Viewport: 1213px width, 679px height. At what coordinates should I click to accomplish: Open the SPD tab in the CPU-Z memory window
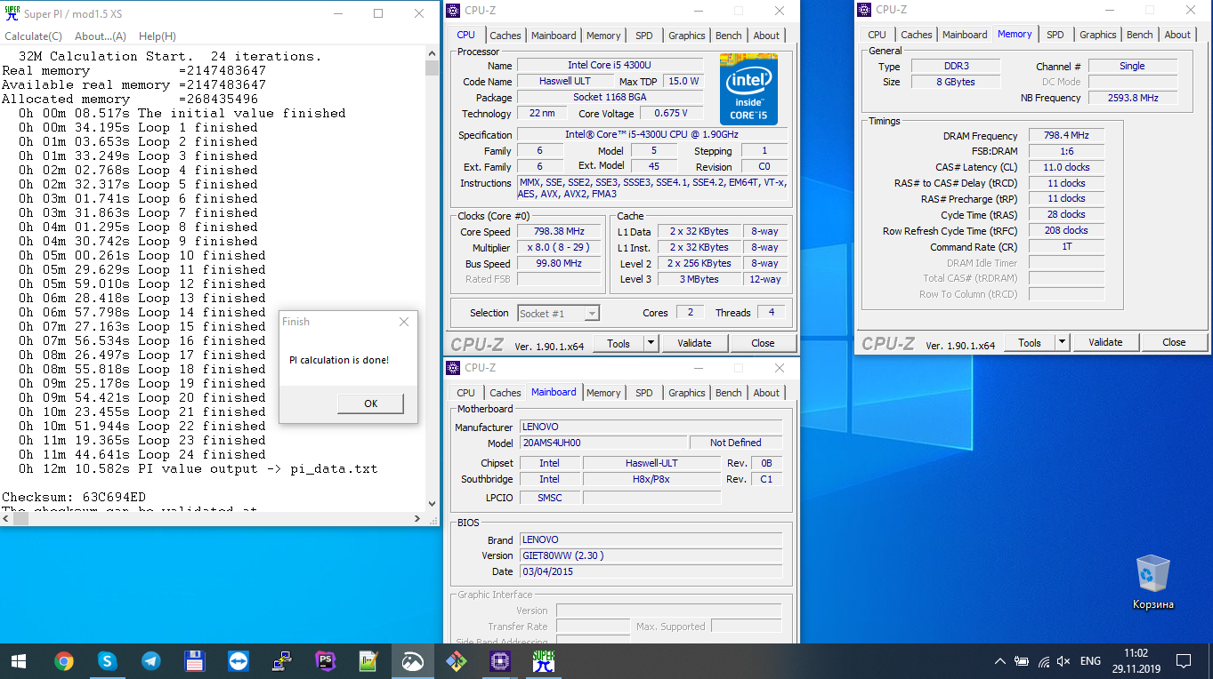tap(1055, 35)
